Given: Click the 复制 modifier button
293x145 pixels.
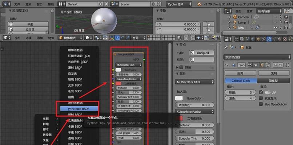Looking at the screenshot, I should (274, 73).
